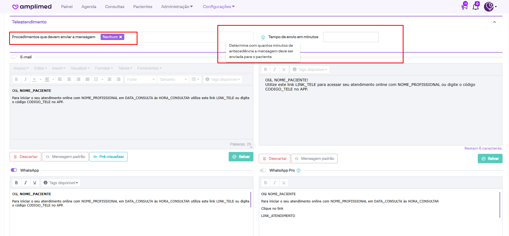Collapse the Teleatendimento section
Viewport: 509px width, 236px height.
pyautogui.click(x=494, y=22)
